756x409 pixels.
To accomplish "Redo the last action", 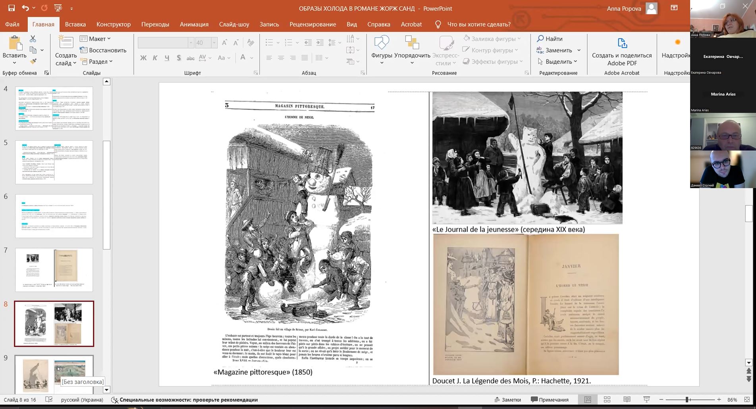I will coord(44,8).
